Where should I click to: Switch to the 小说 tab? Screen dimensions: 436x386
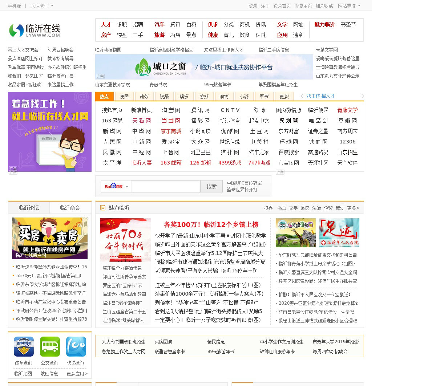[x=244, y=97]
